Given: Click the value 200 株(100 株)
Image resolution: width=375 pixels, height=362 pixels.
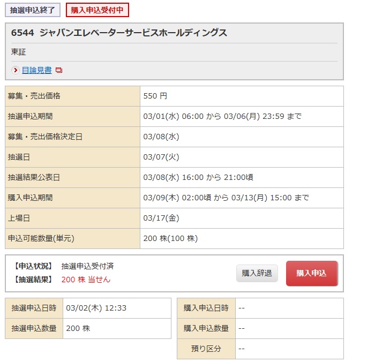Looking at the screenshot, I should 170,238.
